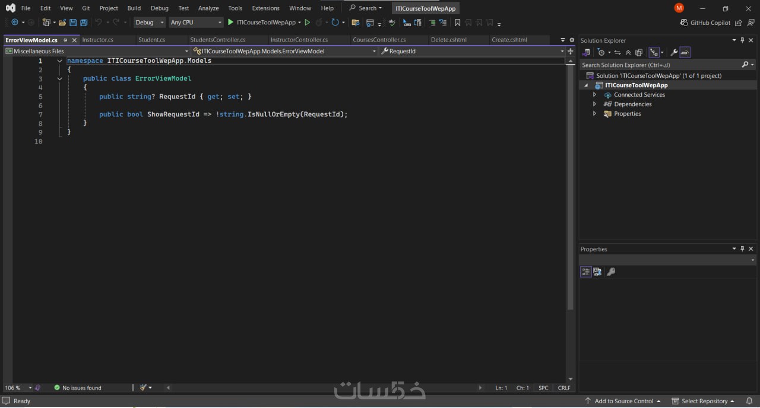Click the Send Feedback icon
The width and height of the screenshot is (760, 408).
[x=750, y=23]
